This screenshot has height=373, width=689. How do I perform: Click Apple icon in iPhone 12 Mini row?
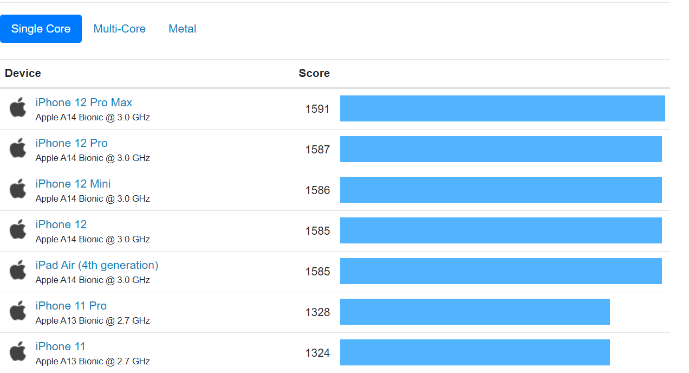18,189
